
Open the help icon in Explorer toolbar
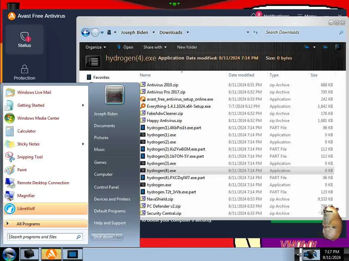pos(338,47)
